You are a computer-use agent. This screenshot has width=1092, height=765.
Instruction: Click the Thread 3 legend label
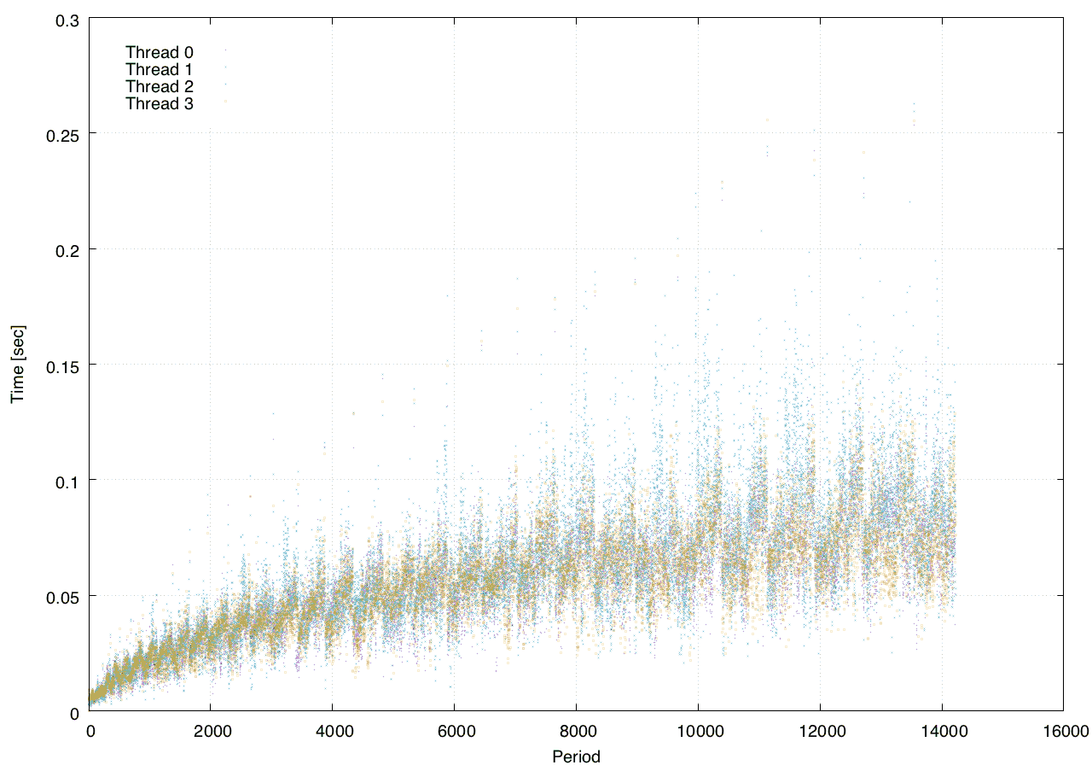coord(160,104)
